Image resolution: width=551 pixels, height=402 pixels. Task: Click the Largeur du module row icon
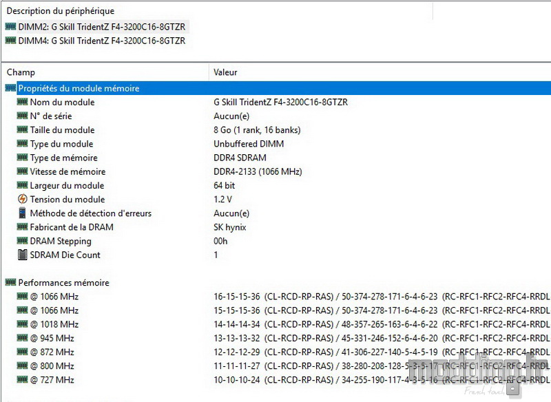pos(22,185)
